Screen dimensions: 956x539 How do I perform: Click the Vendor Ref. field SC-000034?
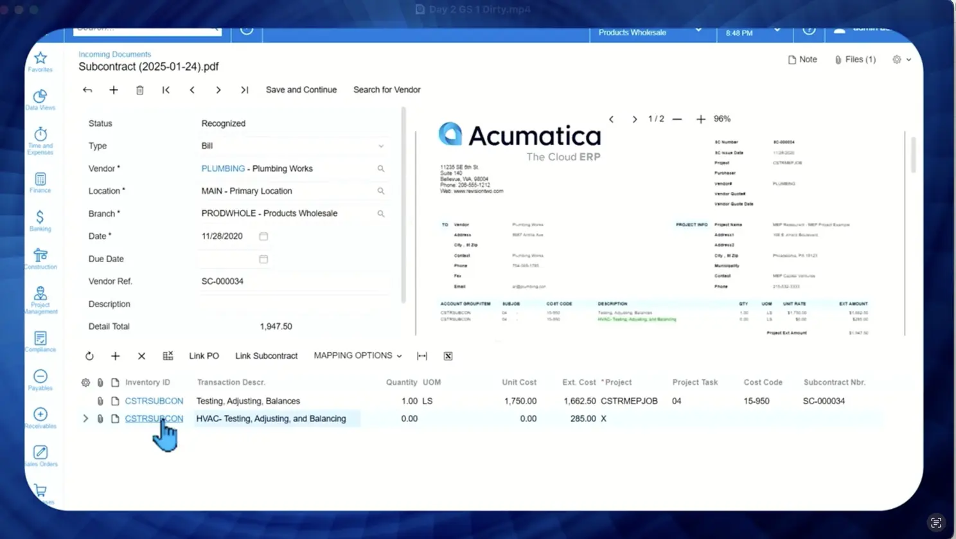pos(294,281)
